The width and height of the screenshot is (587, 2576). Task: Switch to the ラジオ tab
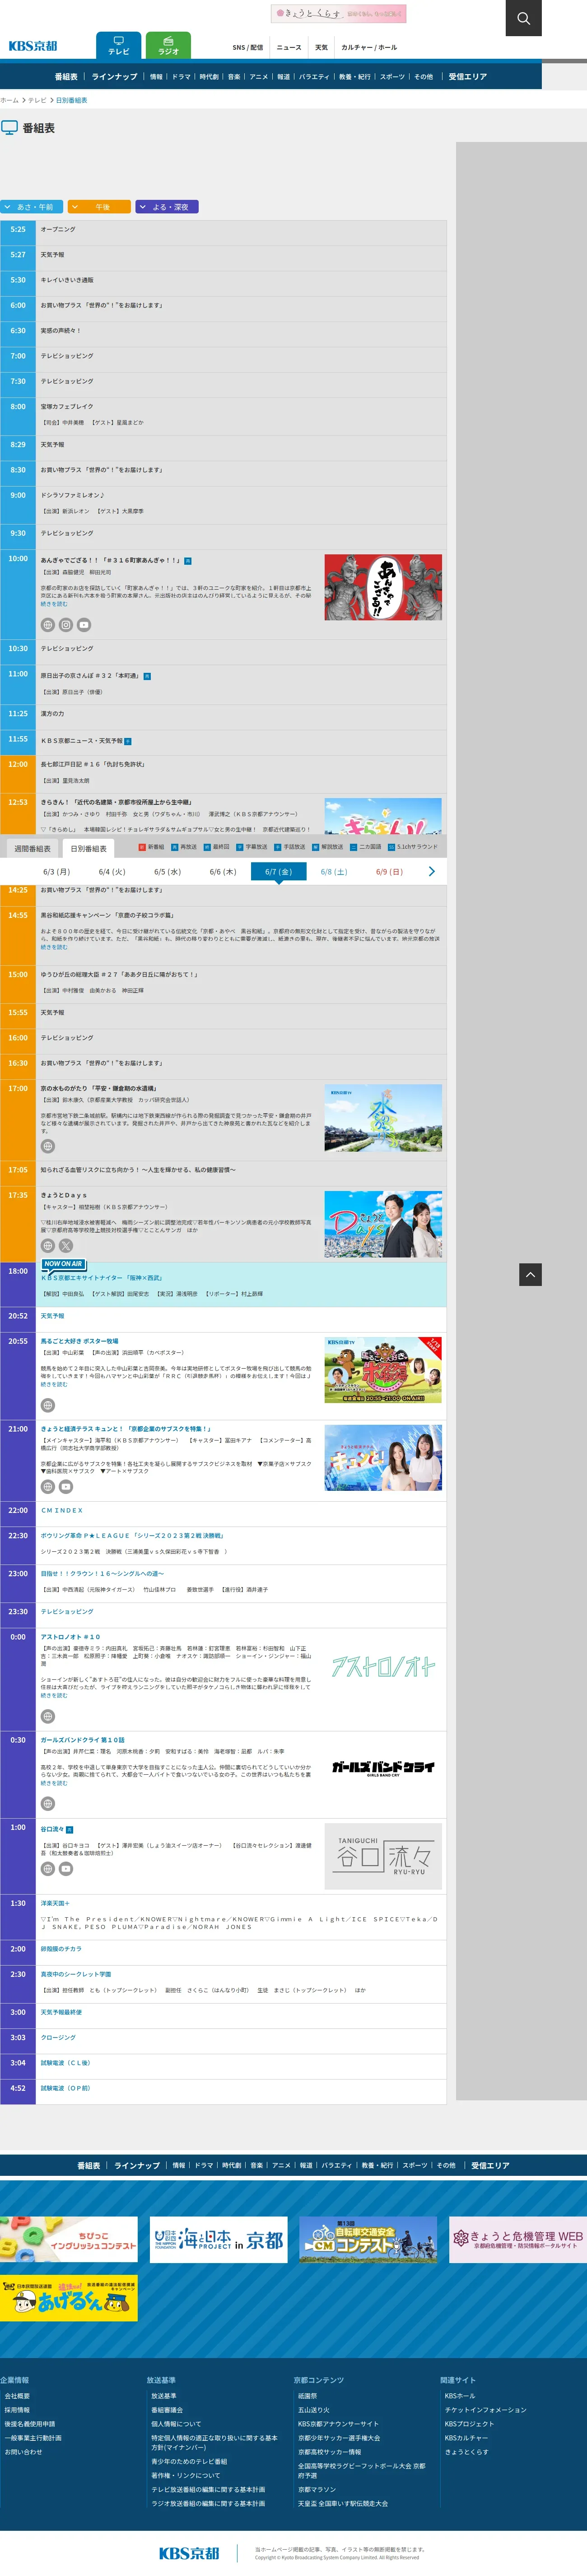pos(168,46)
